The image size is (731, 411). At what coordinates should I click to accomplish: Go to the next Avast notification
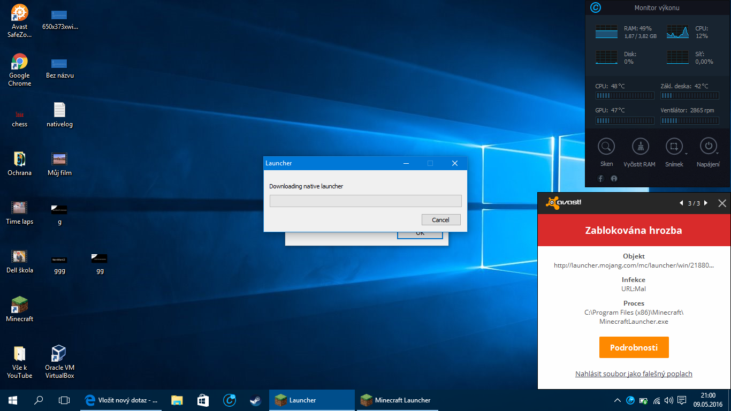pyautogui.click(x=706, y=203)
